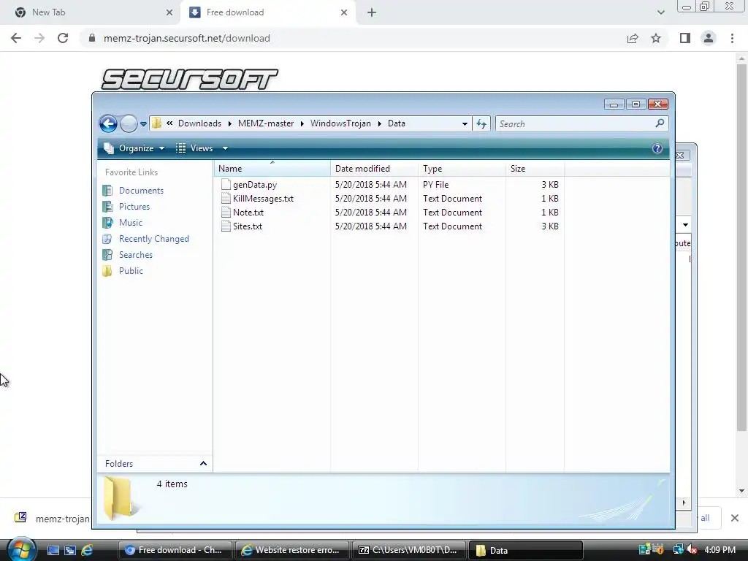Toggle Chrome side panel icon
This screenshot has width=748, height=561.
[685, 38]
